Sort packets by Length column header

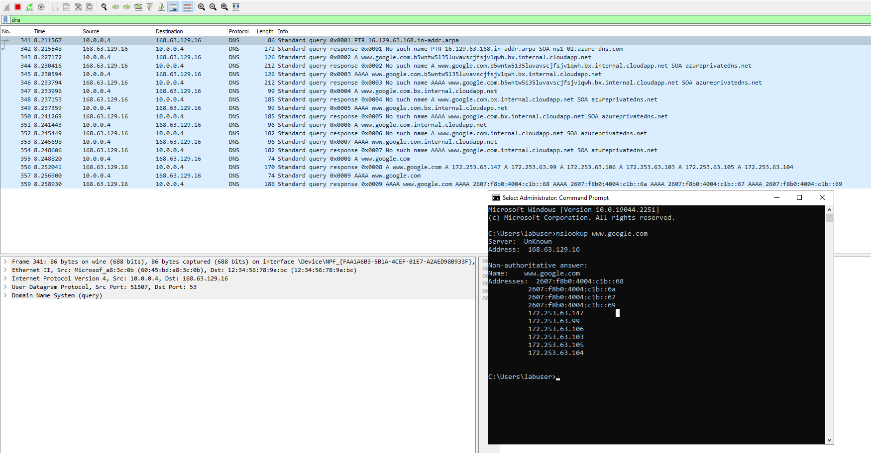tap(265, 31)
